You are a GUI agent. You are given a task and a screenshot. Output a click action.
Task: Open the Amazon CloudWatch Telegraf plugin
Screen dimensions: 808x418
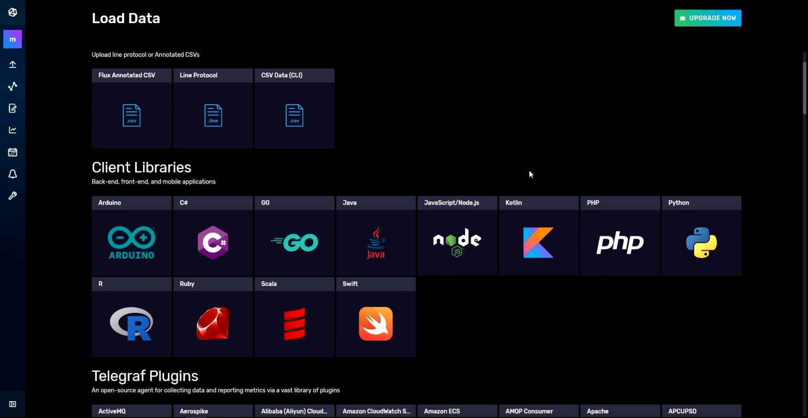376,411
